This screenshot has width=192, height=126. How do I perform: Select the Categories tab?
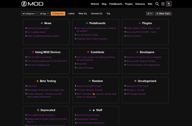(x=58, y=14)
